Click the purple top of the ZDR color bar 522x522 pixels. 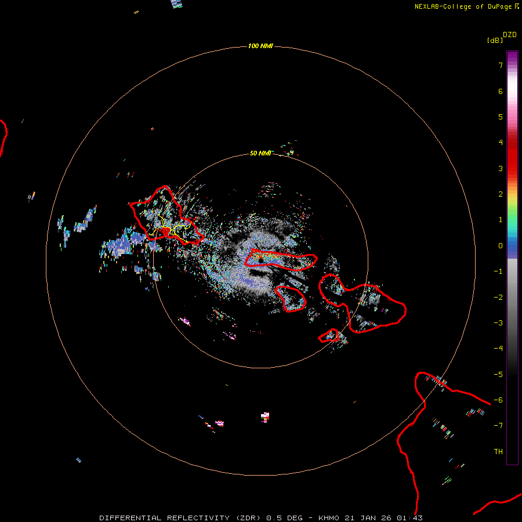point(512,57)
